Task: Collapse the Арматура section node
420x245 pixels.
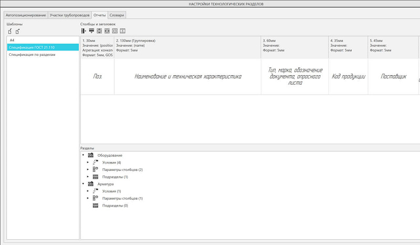Action: click(82, 184)
